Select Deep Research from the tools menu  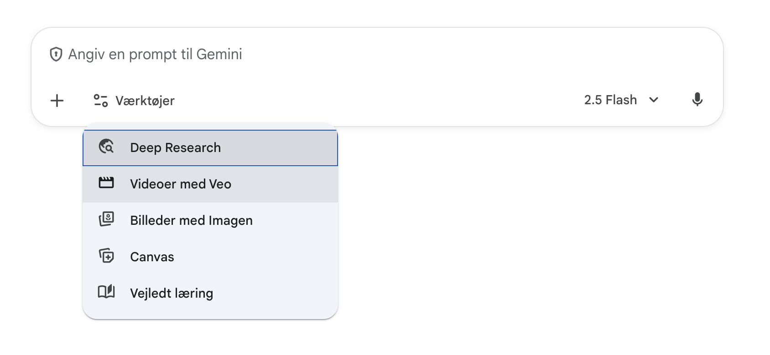[x=175, y=148]
